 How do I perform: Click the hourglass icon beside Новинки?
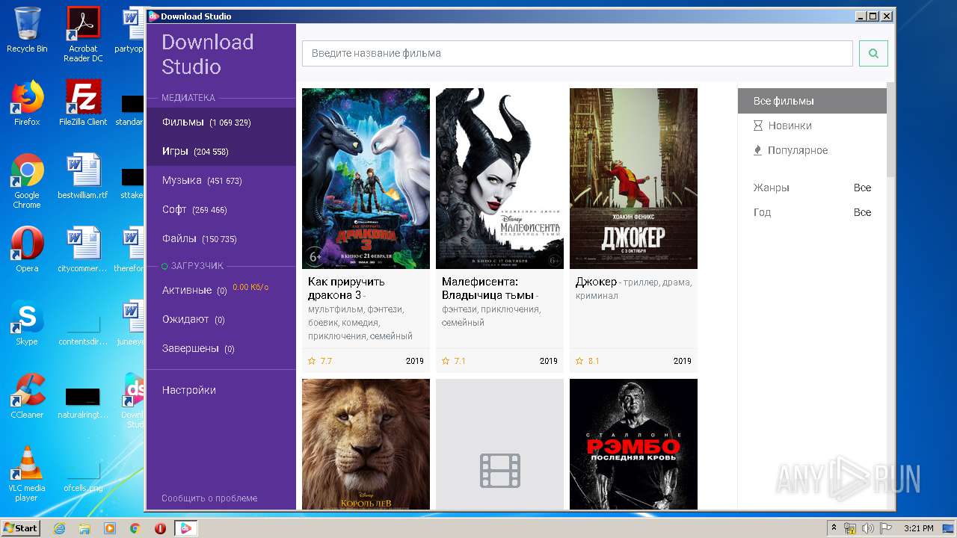coord(758,126)
